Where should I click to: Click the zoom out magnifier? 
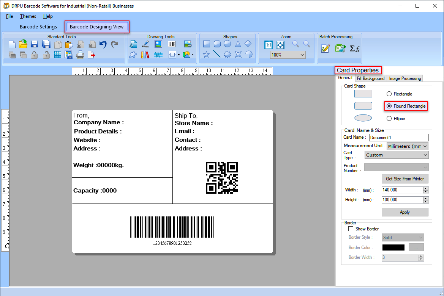307,44
